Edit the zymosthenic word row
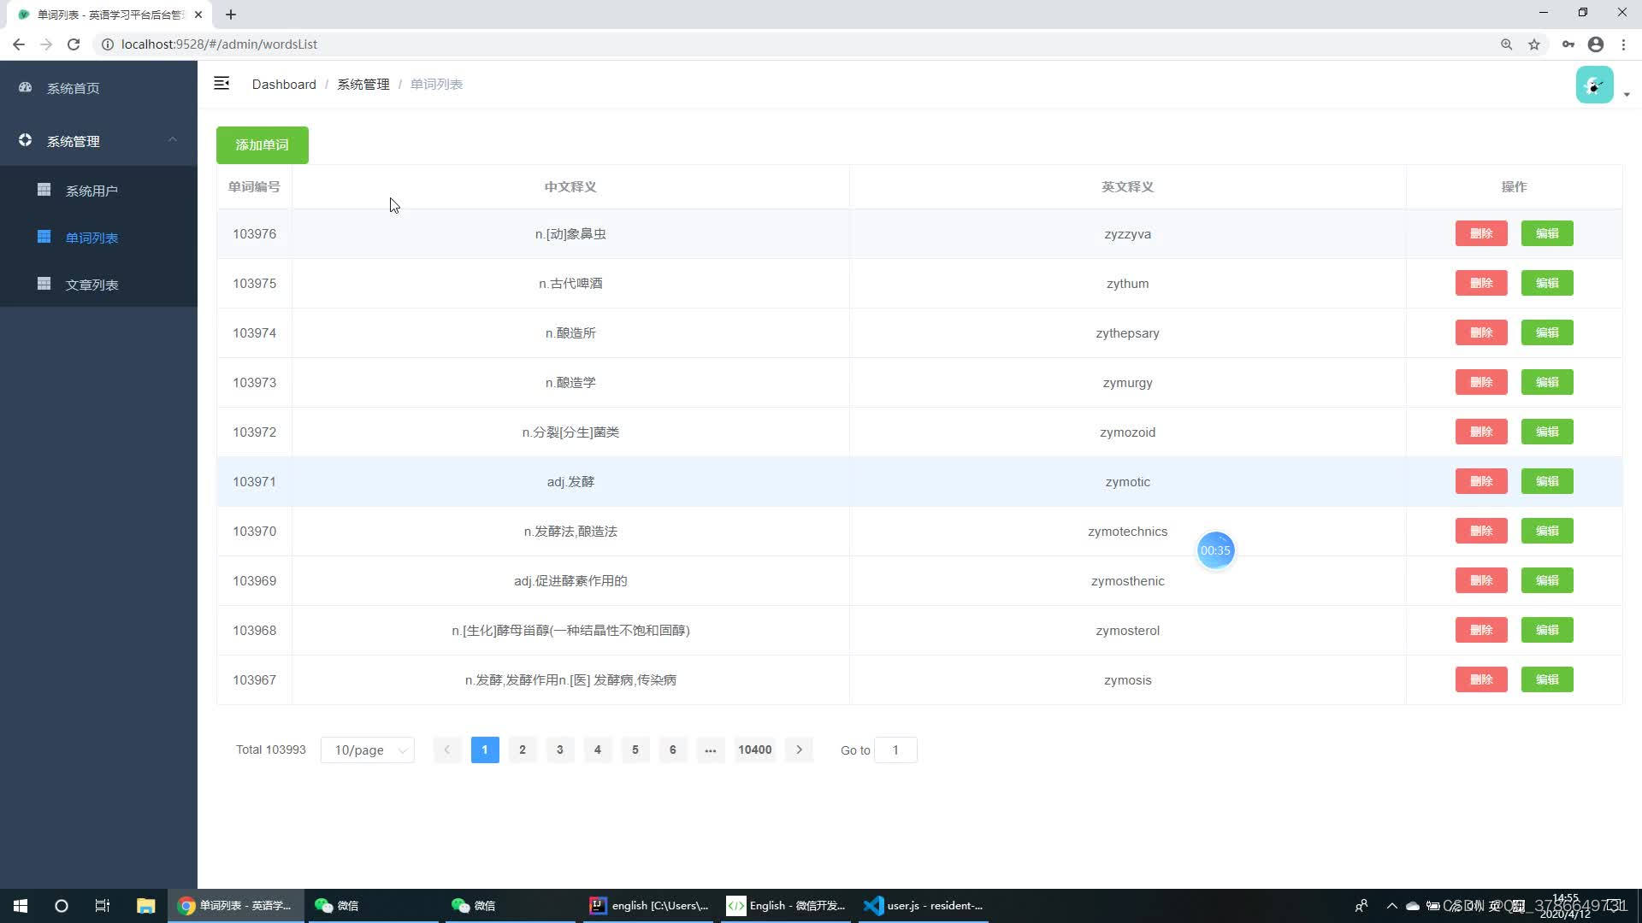Viewport: 1642px width, 923px height. [1547, 580]
